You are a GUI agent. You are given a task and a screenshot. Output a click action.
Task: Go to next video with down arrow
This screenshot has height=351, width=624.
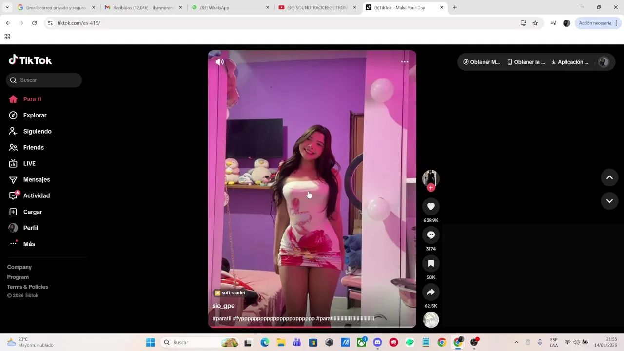[609, 201]
